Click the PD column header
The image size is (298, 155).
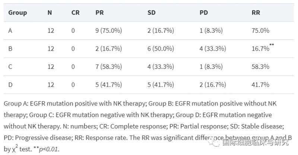click(x=204, y=13)
